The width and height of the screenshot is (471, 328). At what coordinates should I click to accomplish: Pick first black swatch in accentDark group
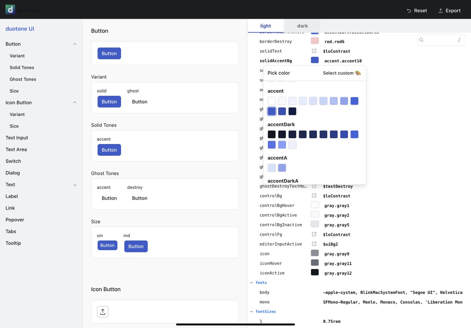tap(272, 134)
